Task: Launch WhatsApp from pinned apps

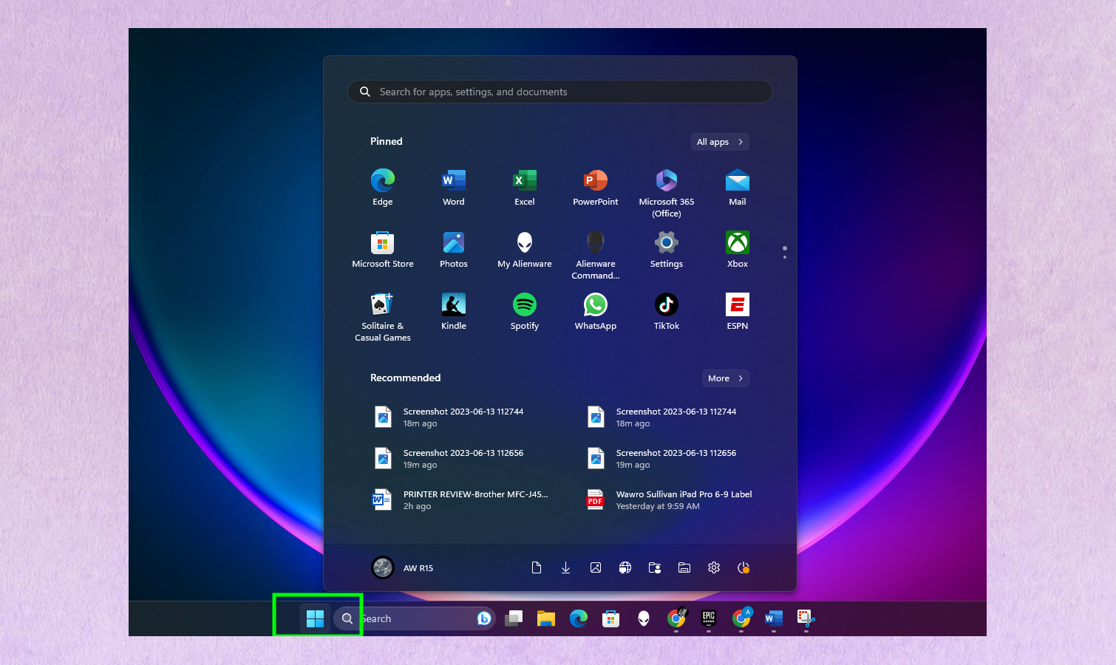Action: (596, 312)
